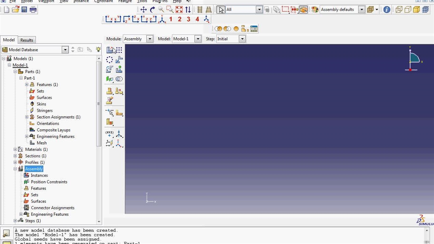Open the Constraint menu

tap(103, 1)
